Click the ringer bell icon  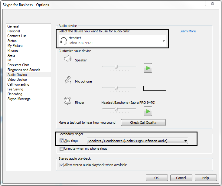[x=68, y=101]
